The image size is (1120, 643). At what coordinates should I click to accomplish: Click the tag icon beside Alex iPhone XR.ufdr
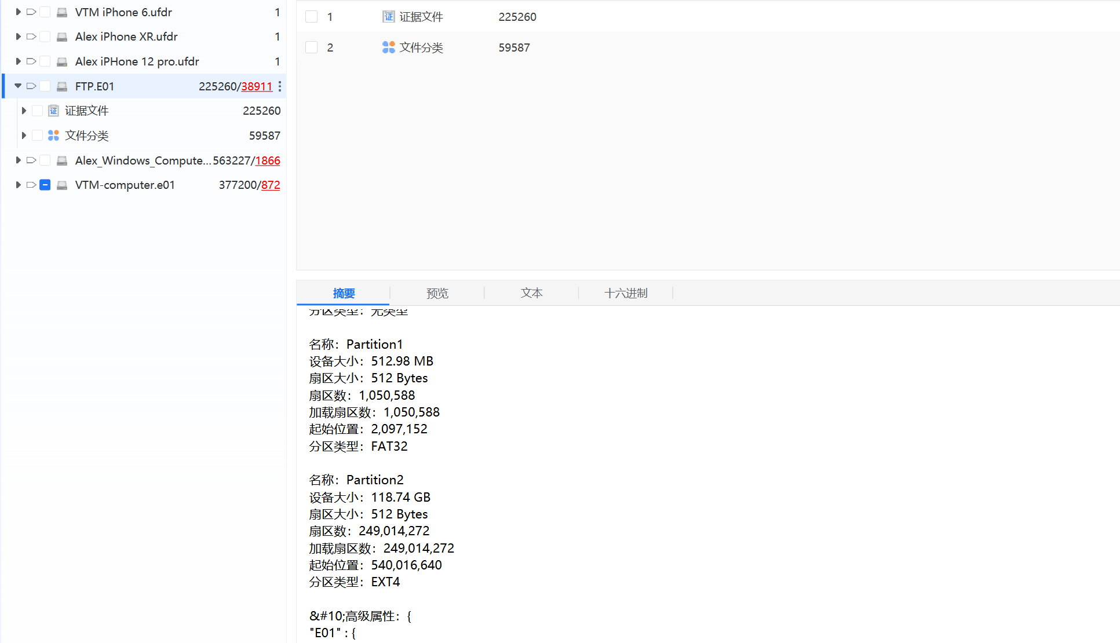[x=31, y=37]
